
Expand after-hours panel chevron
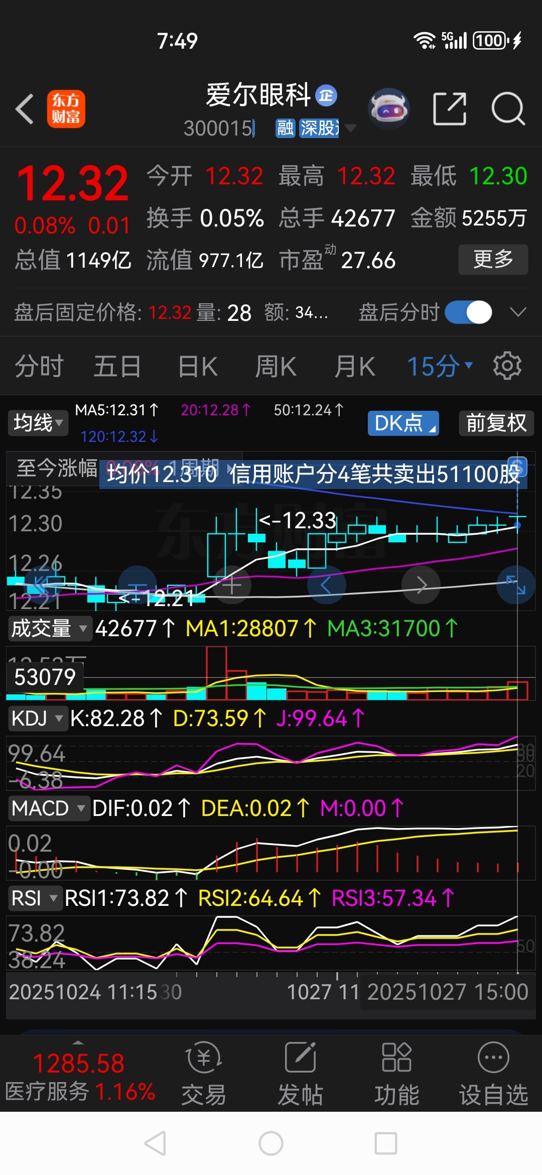pos(518,312)
